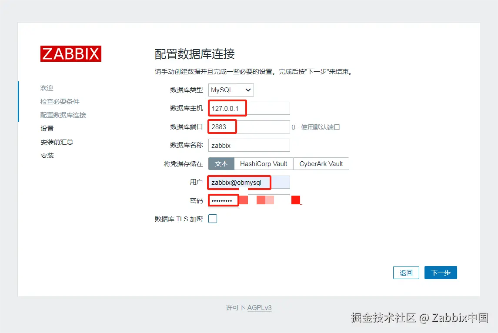Click the 密码 password field
The image size is (498, 333).
249,200
